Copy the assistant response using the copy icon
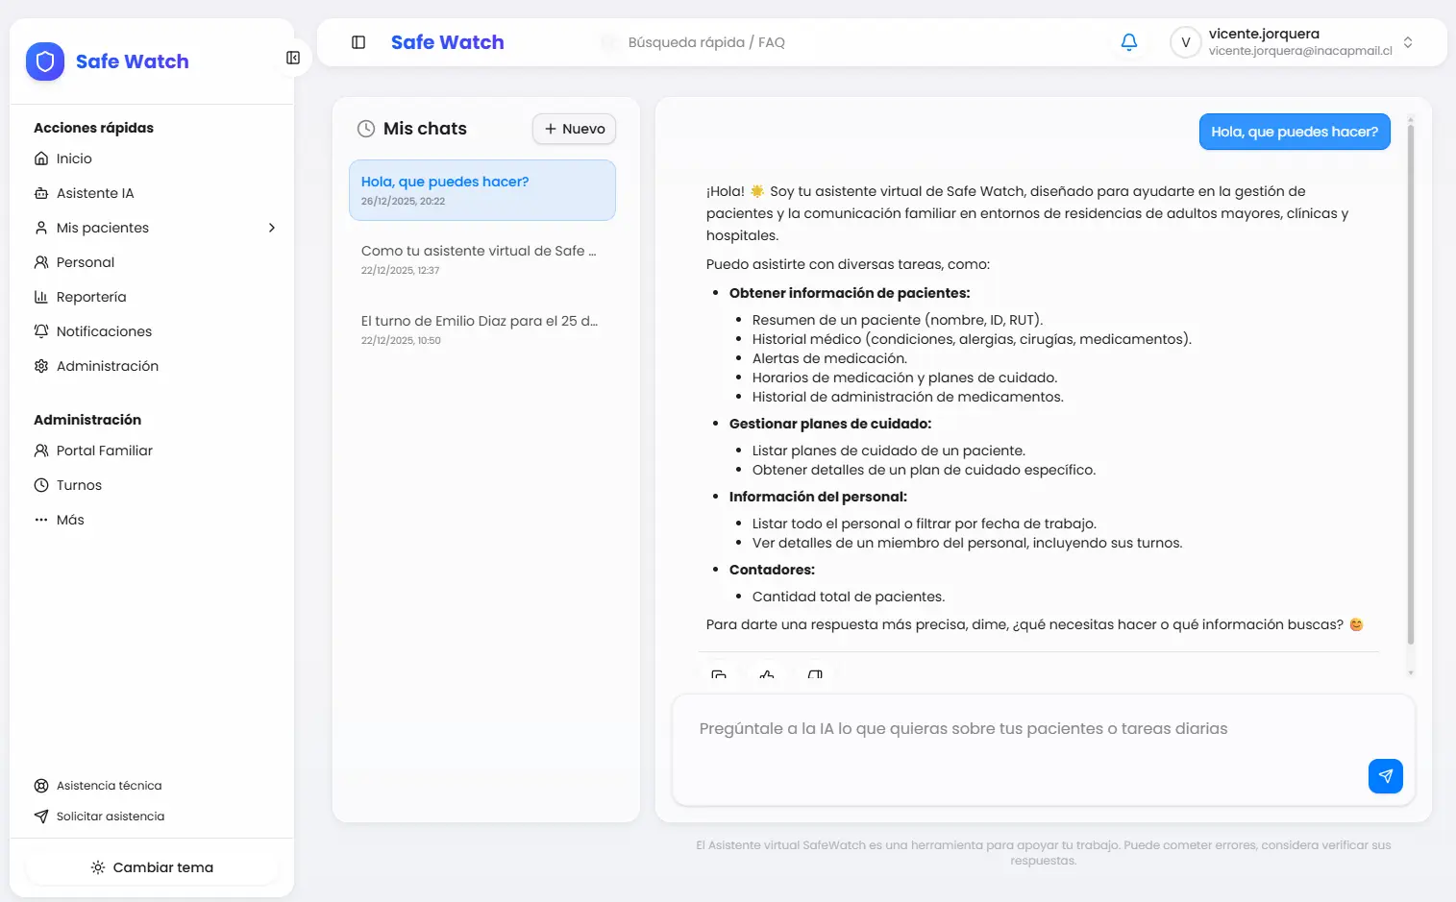The width and height of the screenshot is (1456, 902). point(719,674)
